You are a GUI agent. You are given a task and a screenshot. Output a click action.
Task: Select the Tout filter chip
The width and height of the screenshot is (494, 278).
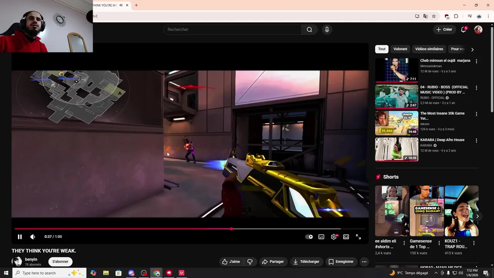(382, 49)
